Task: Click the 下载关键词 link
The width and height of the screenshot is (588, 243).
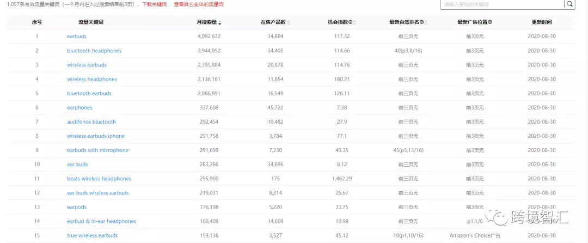Action: pos(155,4)
